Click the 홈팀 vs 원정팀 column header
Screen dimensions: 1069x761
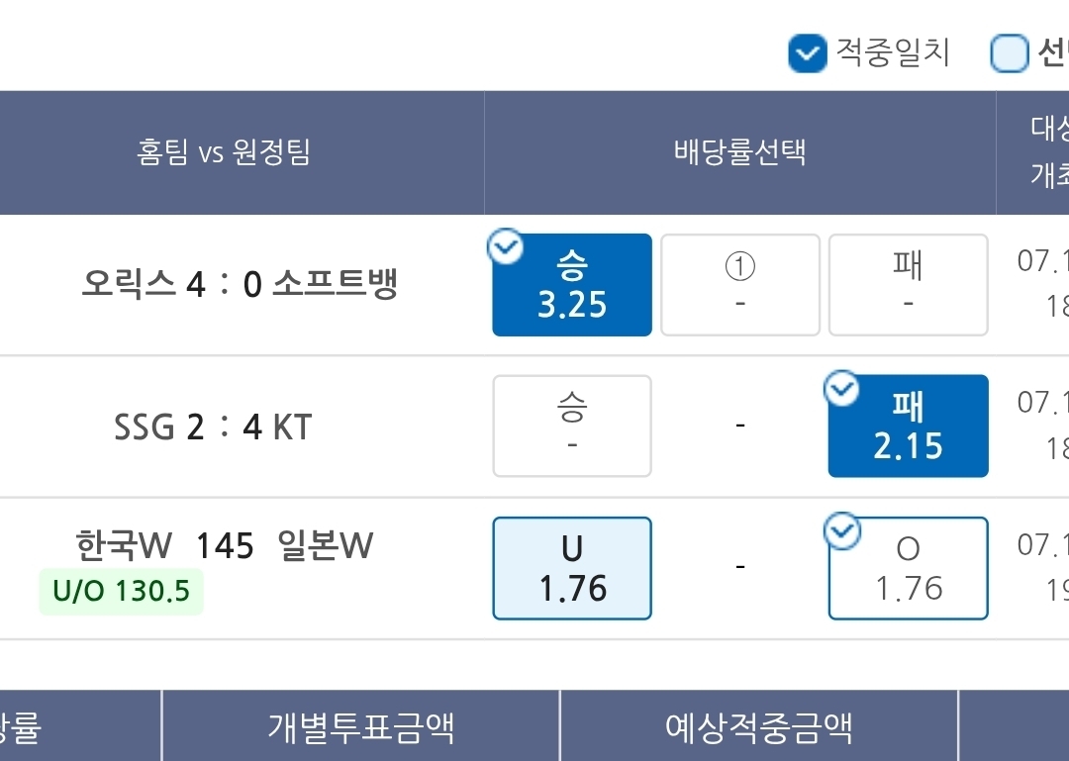pos(224,152)
